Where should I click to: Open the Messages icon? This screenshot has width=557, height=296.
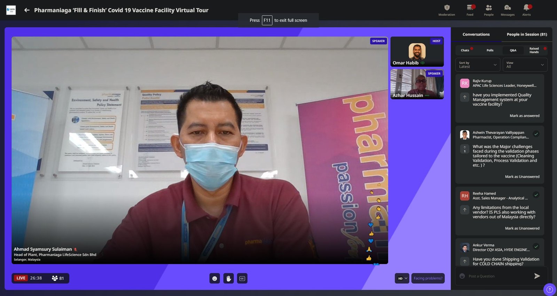[508, 8]
